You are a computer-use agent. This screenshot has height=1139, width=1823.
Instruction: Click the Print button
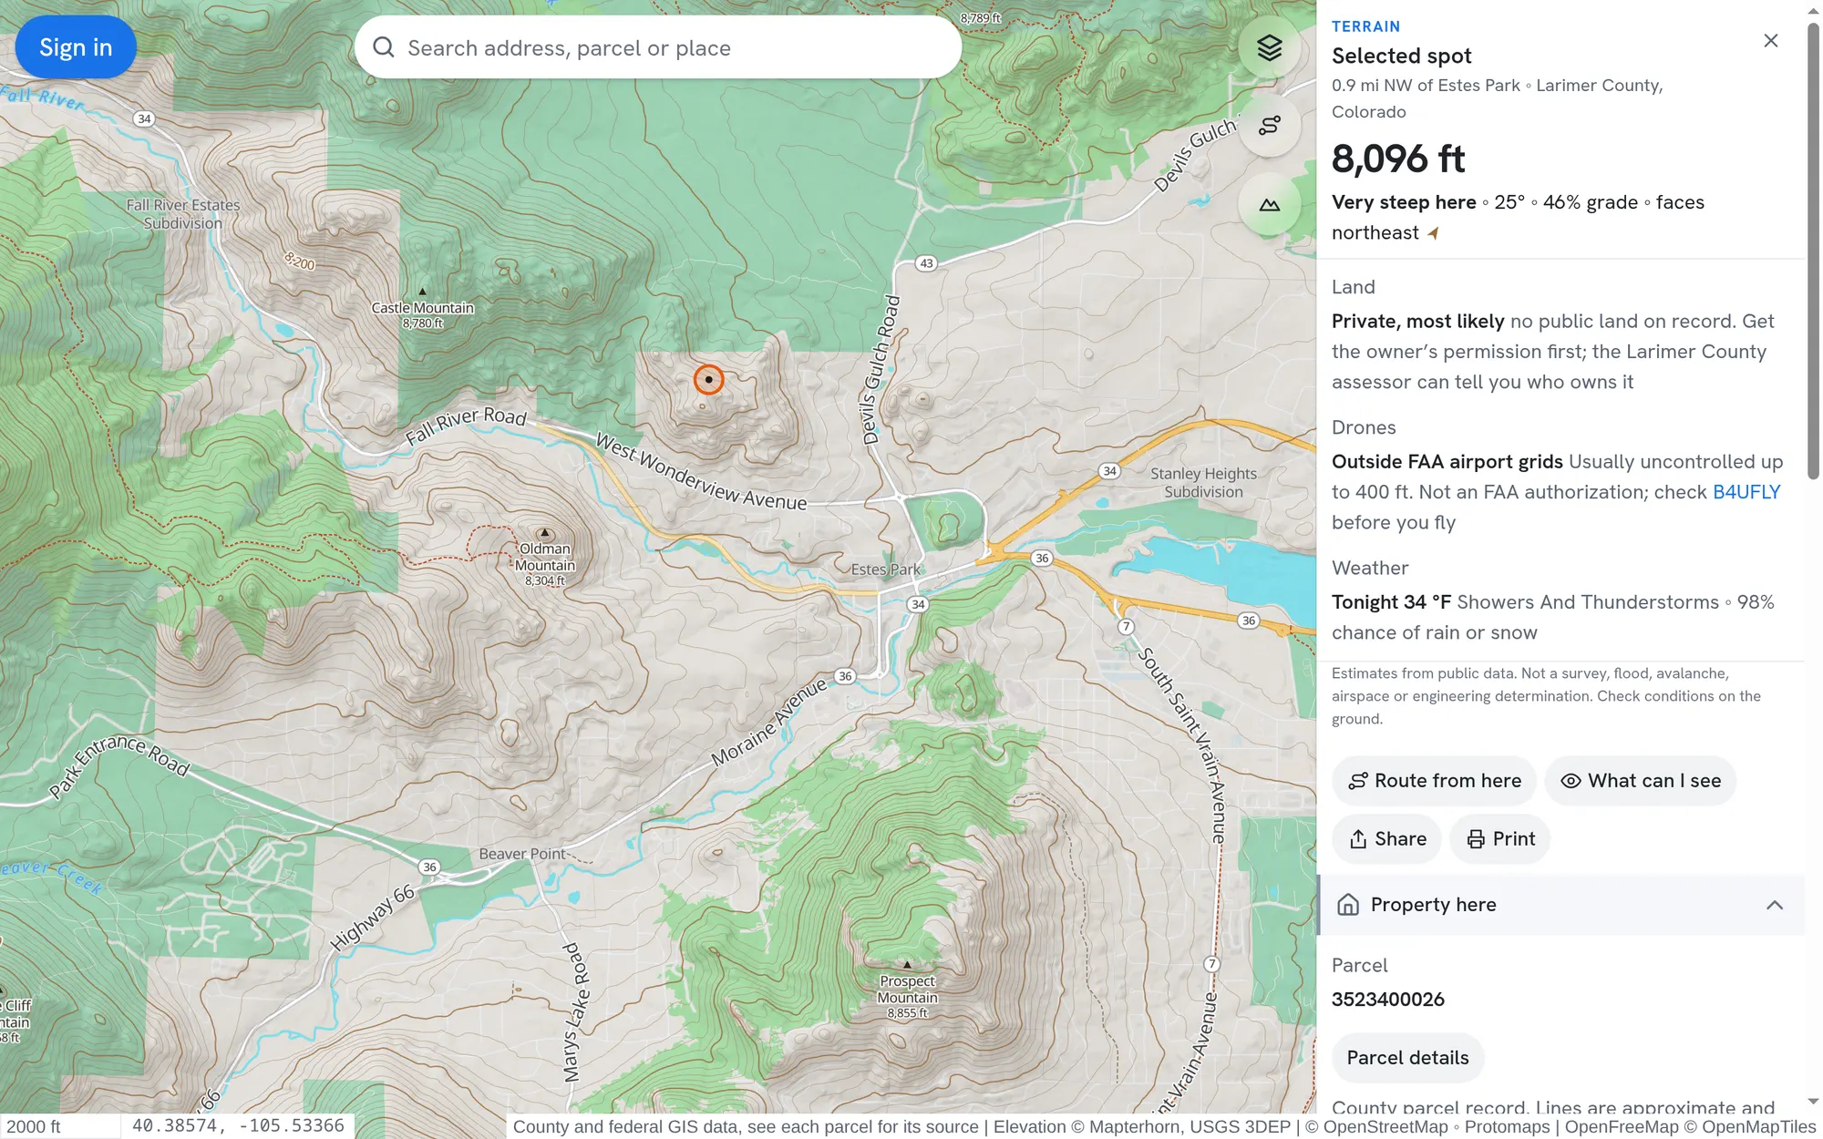1500,839
